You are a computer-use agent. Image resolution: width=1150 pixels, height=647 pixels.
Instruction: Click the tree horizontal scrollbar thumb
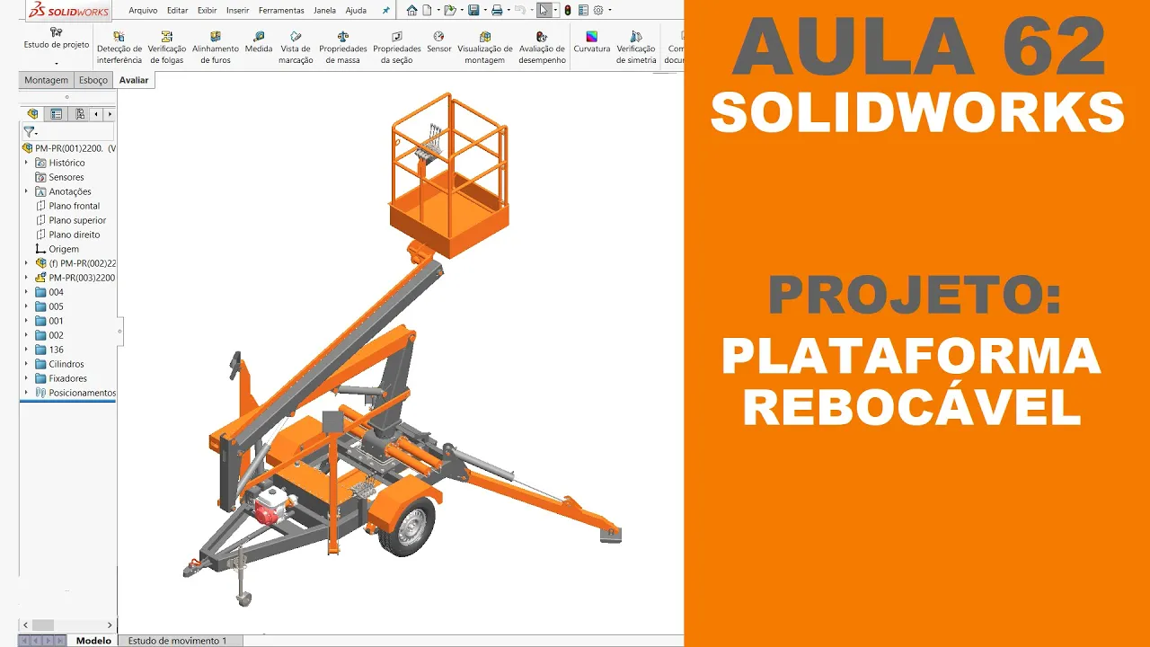coord(42,625)
